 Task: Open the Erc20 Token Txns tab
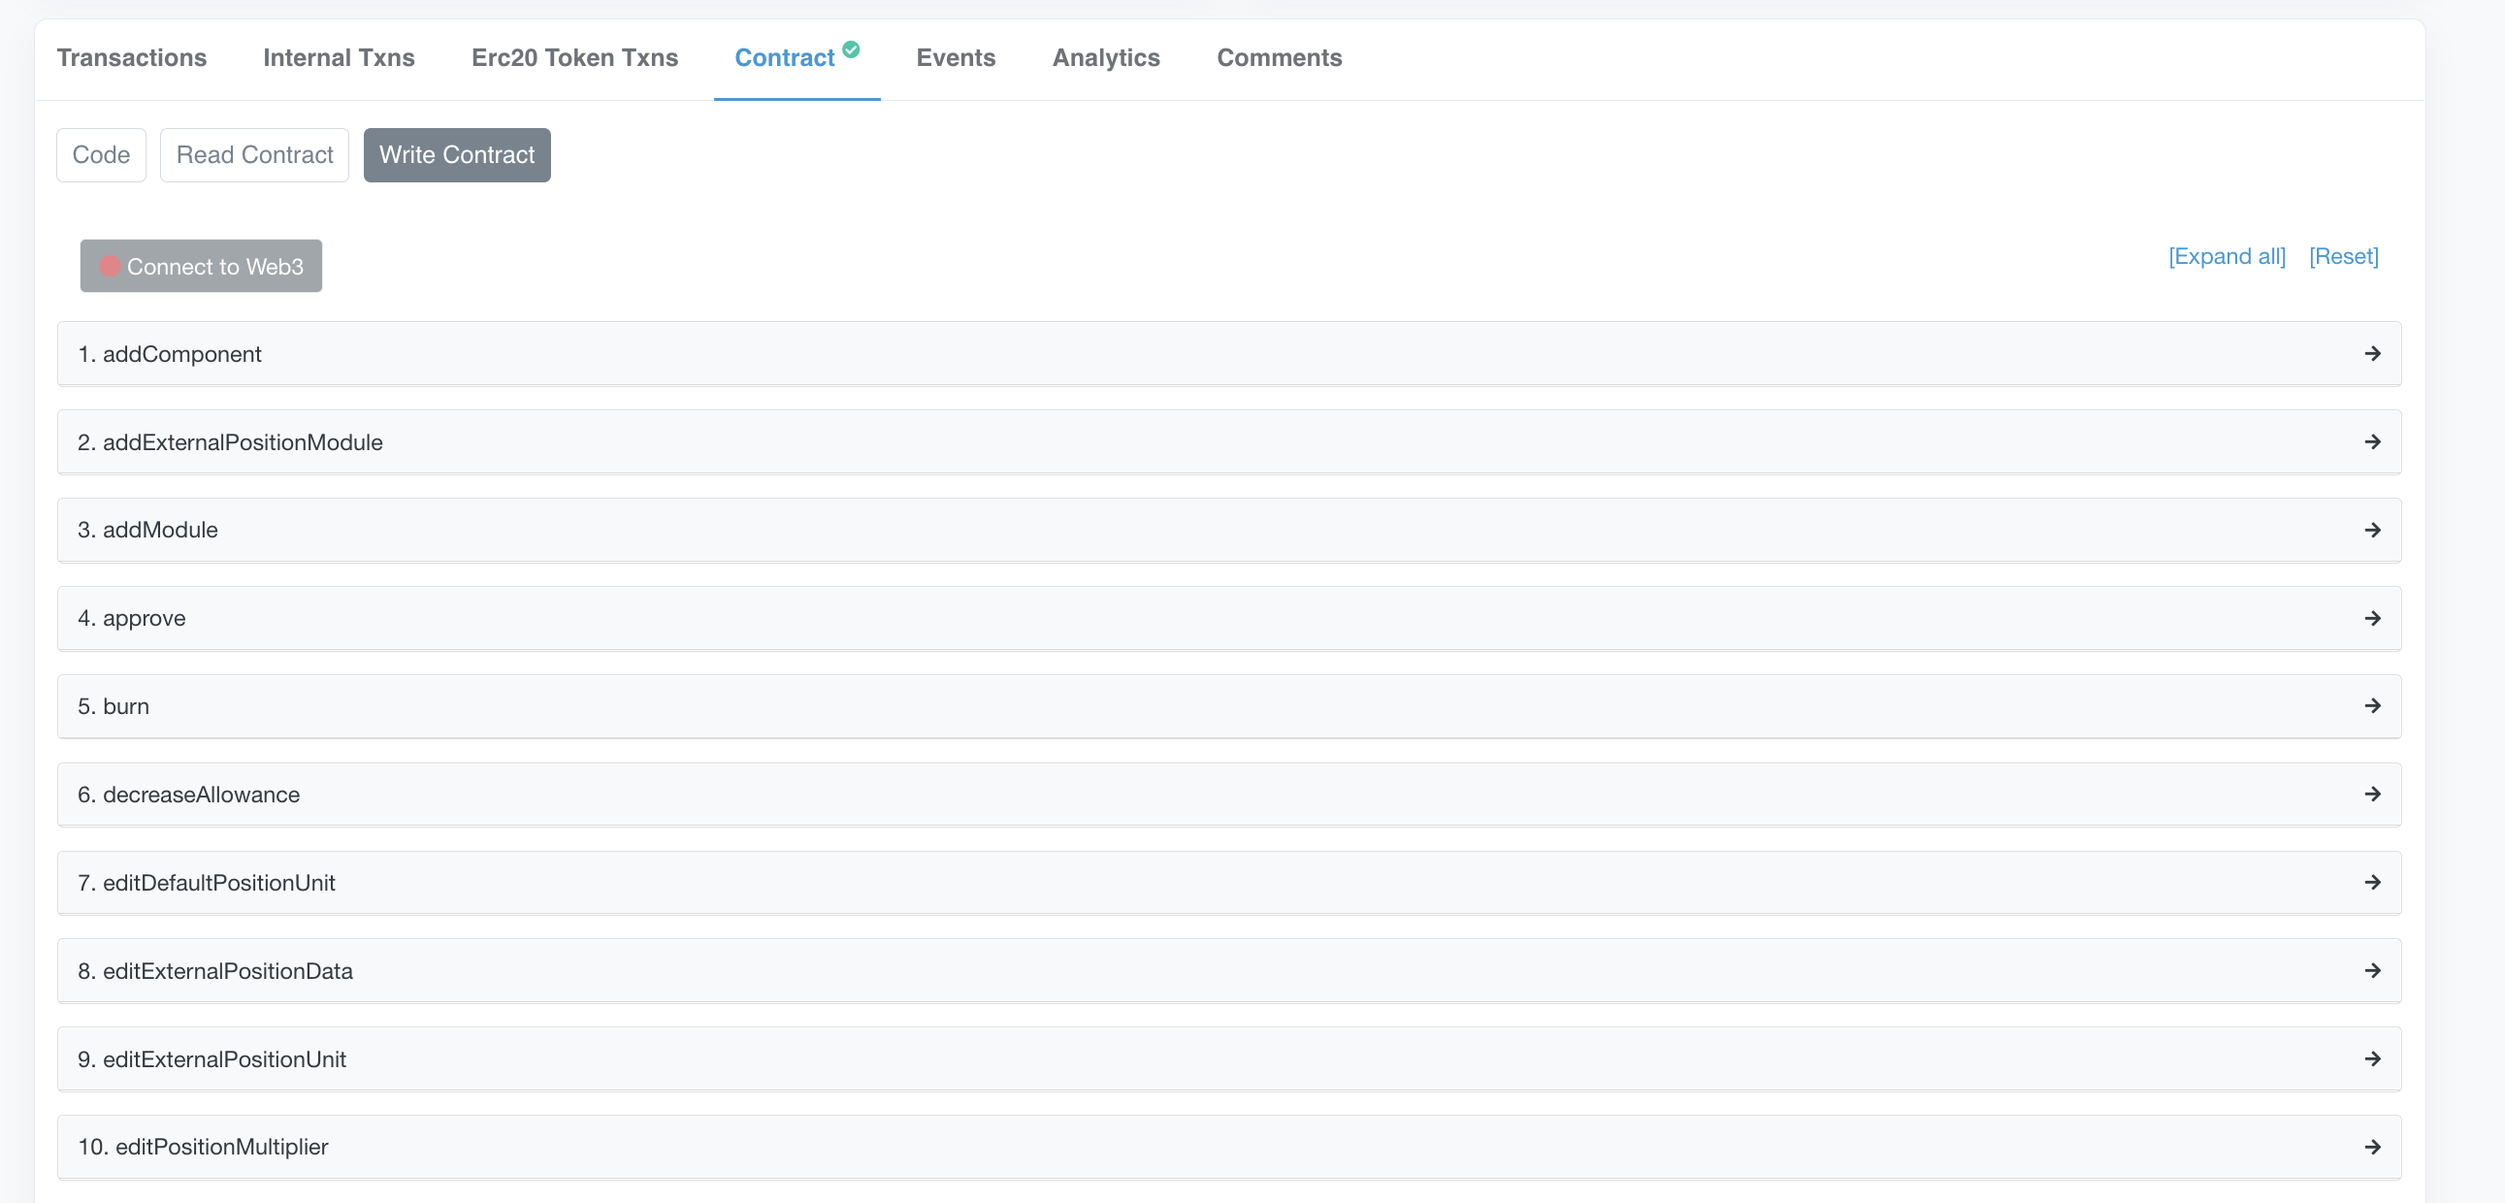pos(574,57)
